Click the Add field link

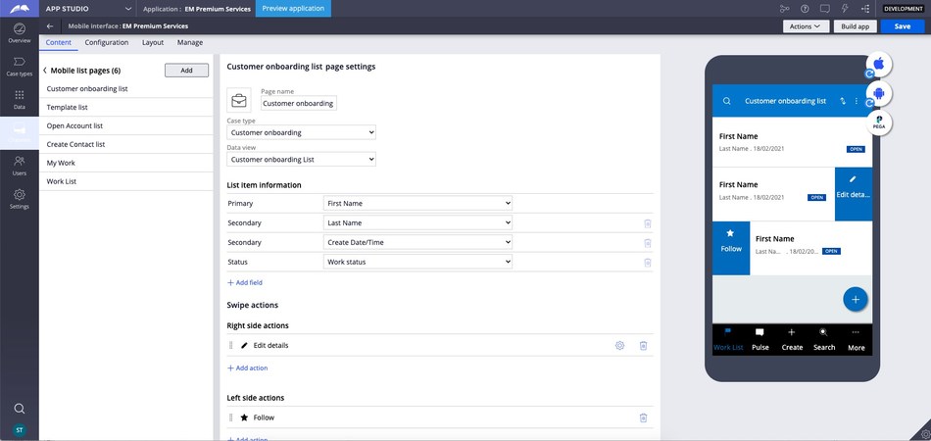tap(245, 282)
